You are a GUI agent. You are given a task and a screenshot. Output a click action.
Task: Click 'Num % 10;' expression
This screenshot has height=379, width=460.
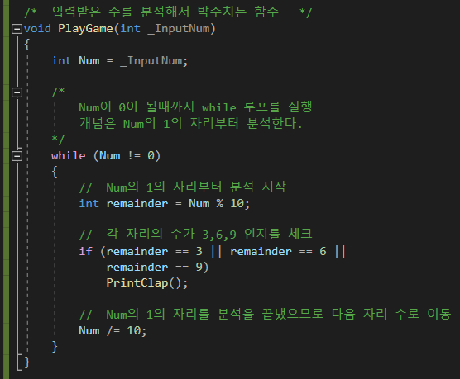219,204
